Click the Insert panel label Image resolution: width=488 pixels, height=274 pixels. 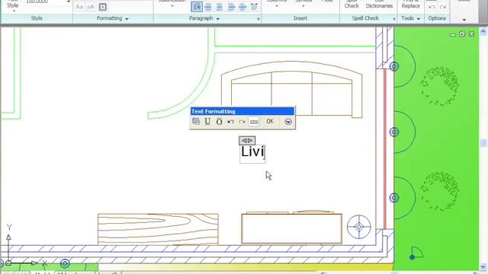pyautogui.click(x=300, y=18)
